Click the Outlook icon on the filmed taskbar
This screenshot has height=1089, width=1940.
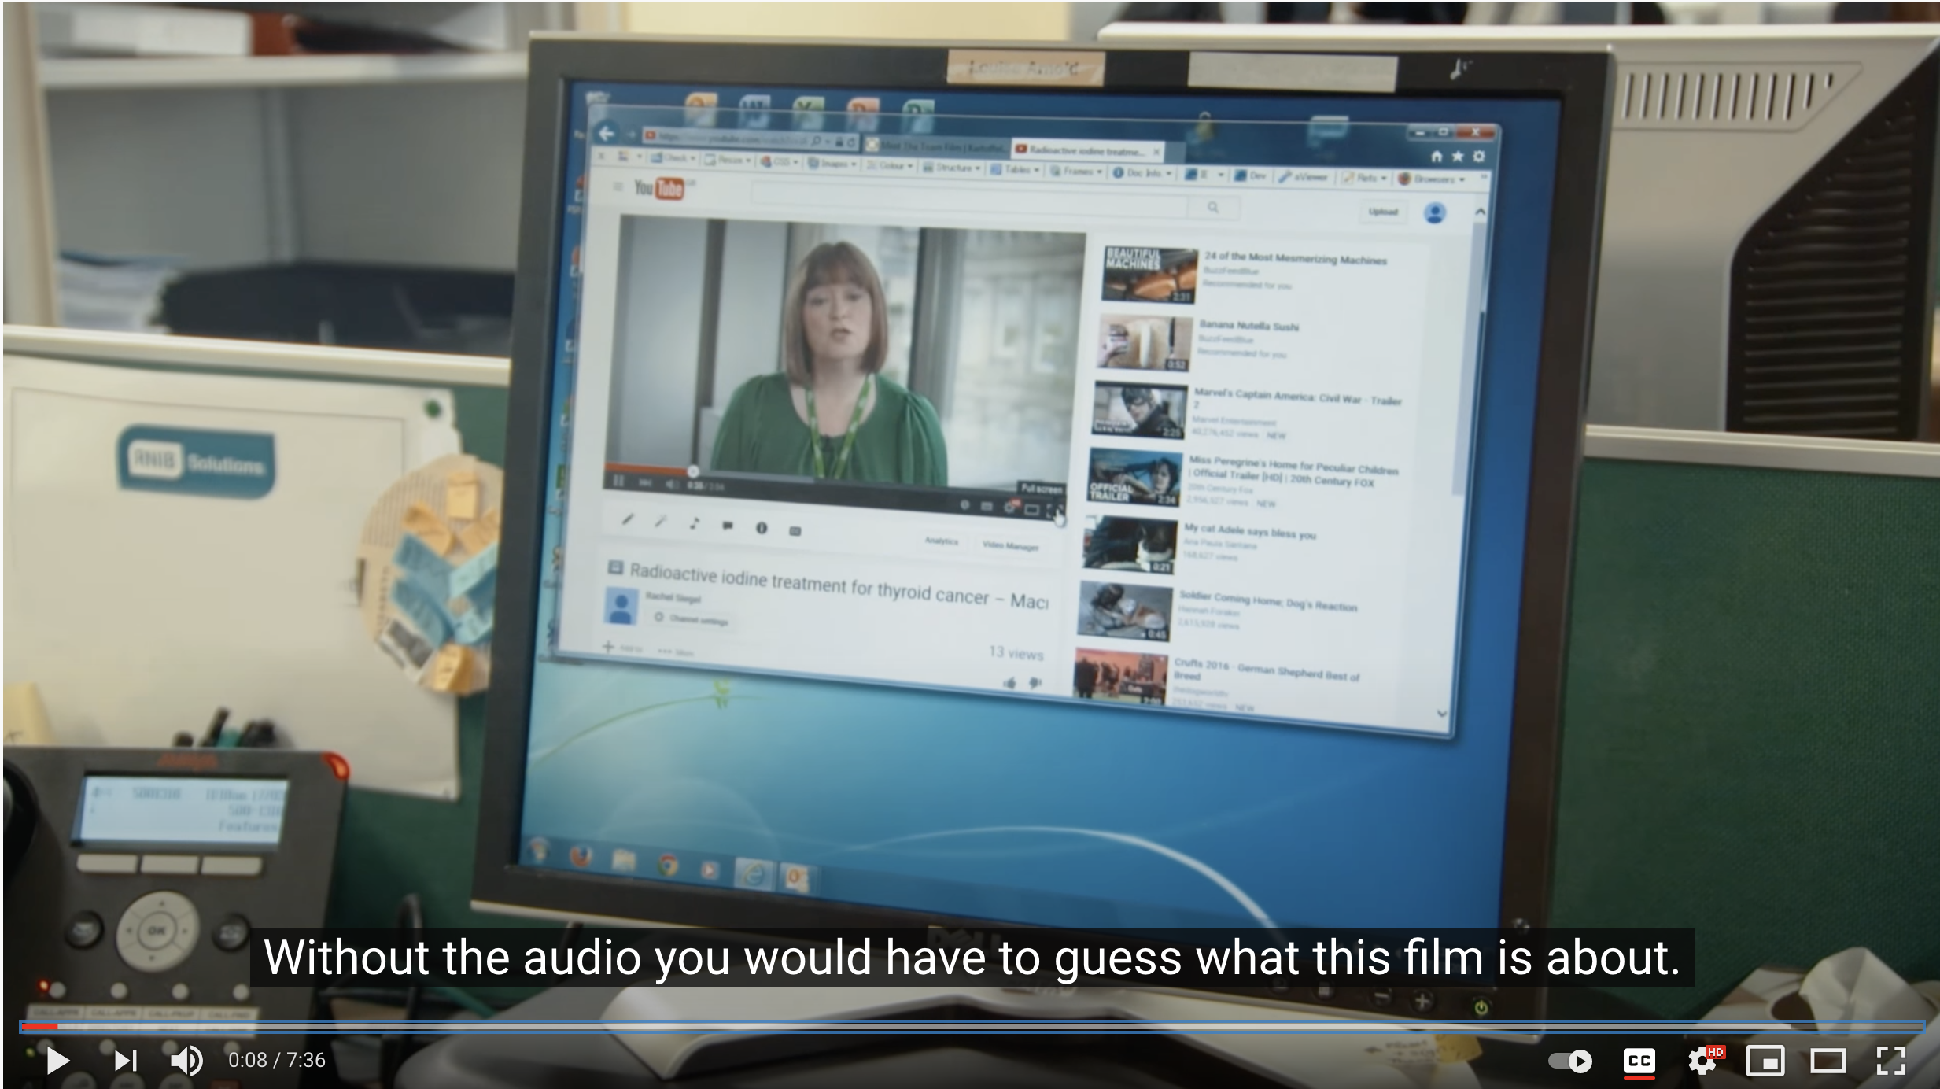click(x=796, y=877)
